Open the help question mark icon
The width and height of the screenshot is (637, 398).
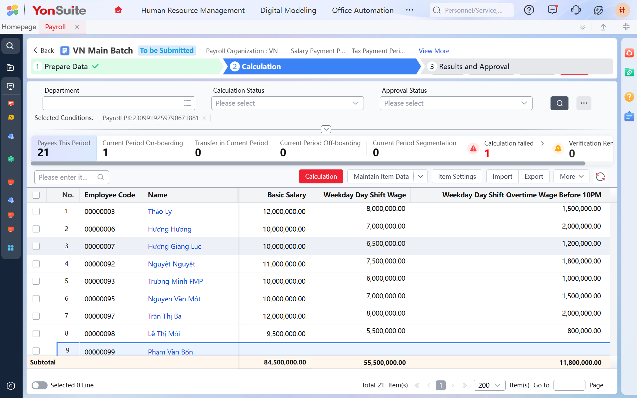click(529, 10)
